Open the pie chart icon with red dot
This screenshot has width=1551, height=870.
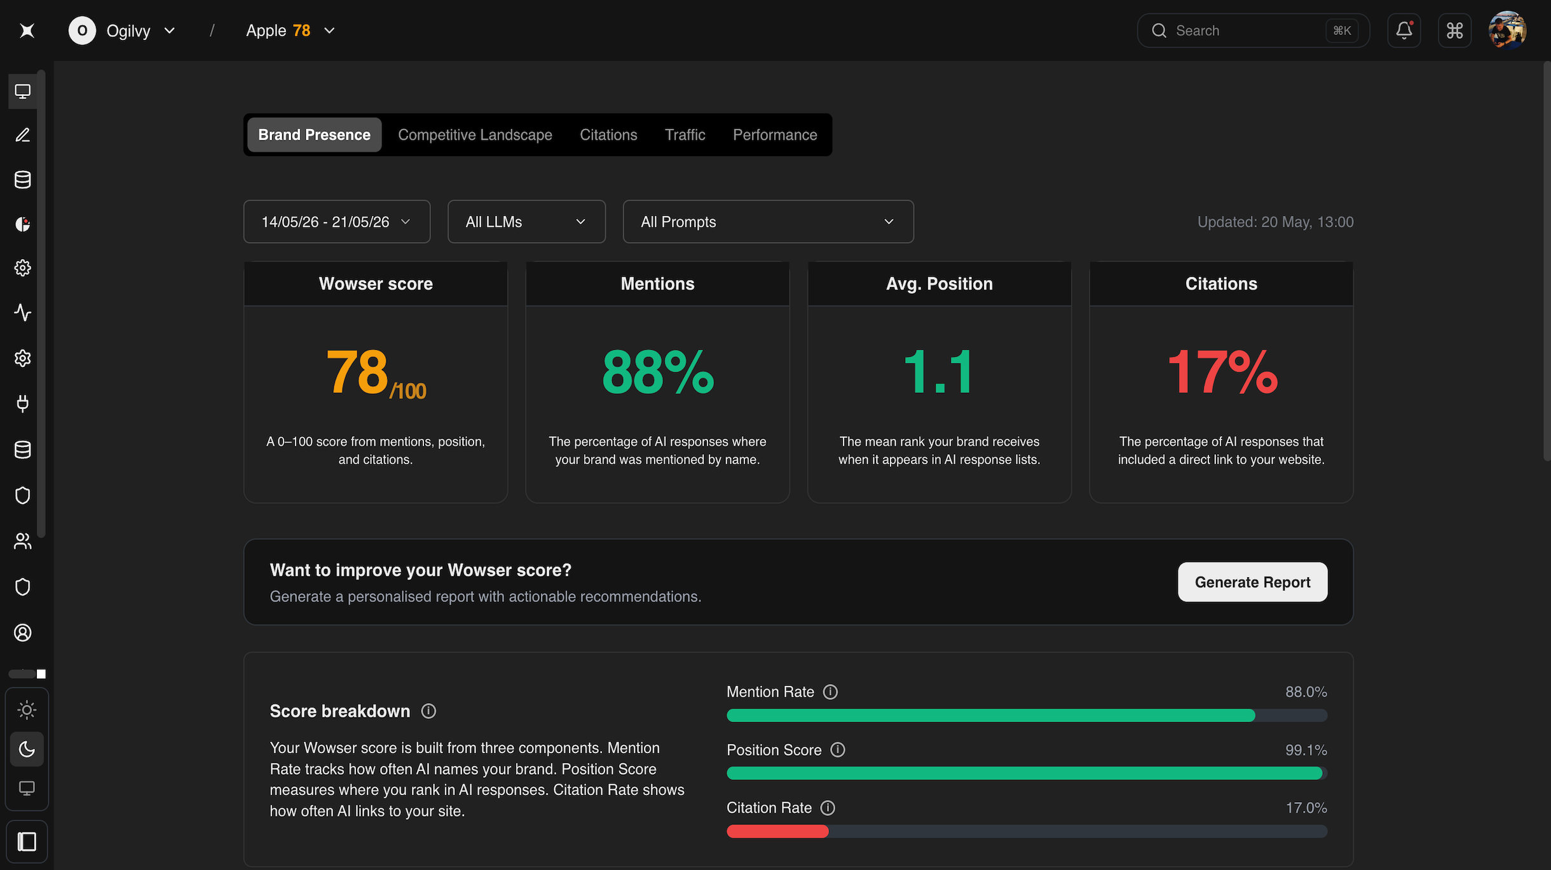[x=23, y=224]
